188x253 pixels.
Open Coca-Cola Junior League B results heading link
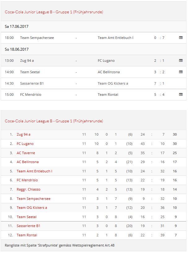[54, 12]
